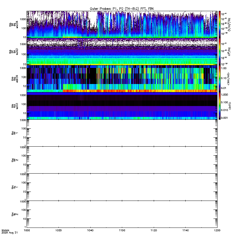Click the thb fff 64 edc34 spectrogram panel
232x248 pixels.
[122, 24]
